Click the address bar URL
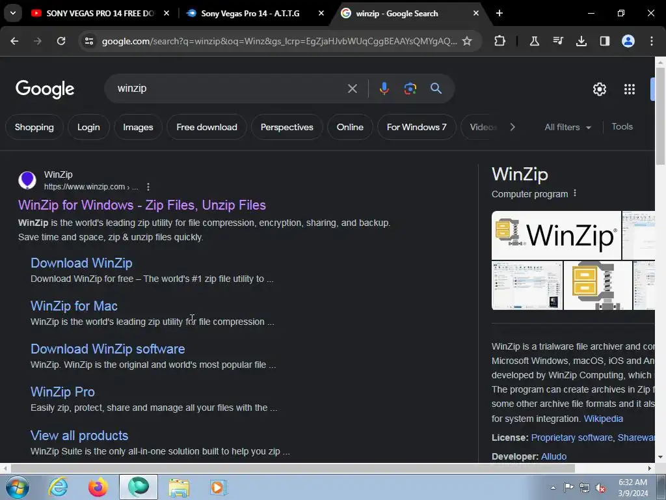The width and height of the screenshot is (666, 500). [279, 41]
